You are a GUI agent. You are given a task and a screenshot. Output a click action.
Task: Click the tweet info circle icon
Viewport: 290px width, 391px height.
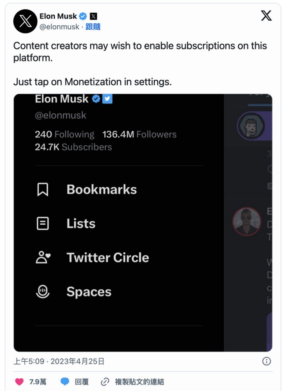point(266,361)
